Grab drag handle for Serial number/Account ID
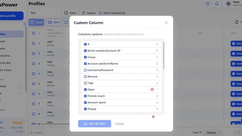 pyautogui.click(x=157, y=51)
